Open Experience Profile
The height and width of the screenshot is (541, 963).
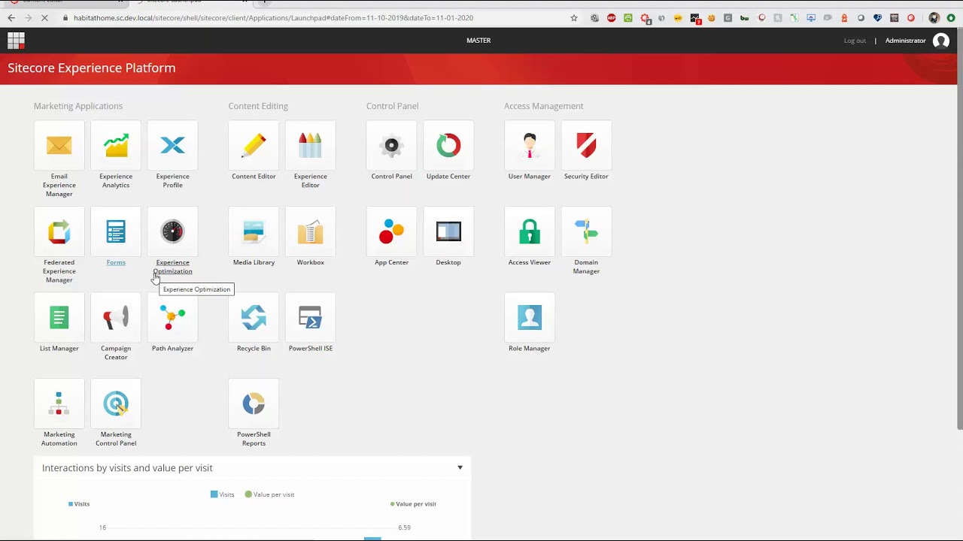pos(172,146)
